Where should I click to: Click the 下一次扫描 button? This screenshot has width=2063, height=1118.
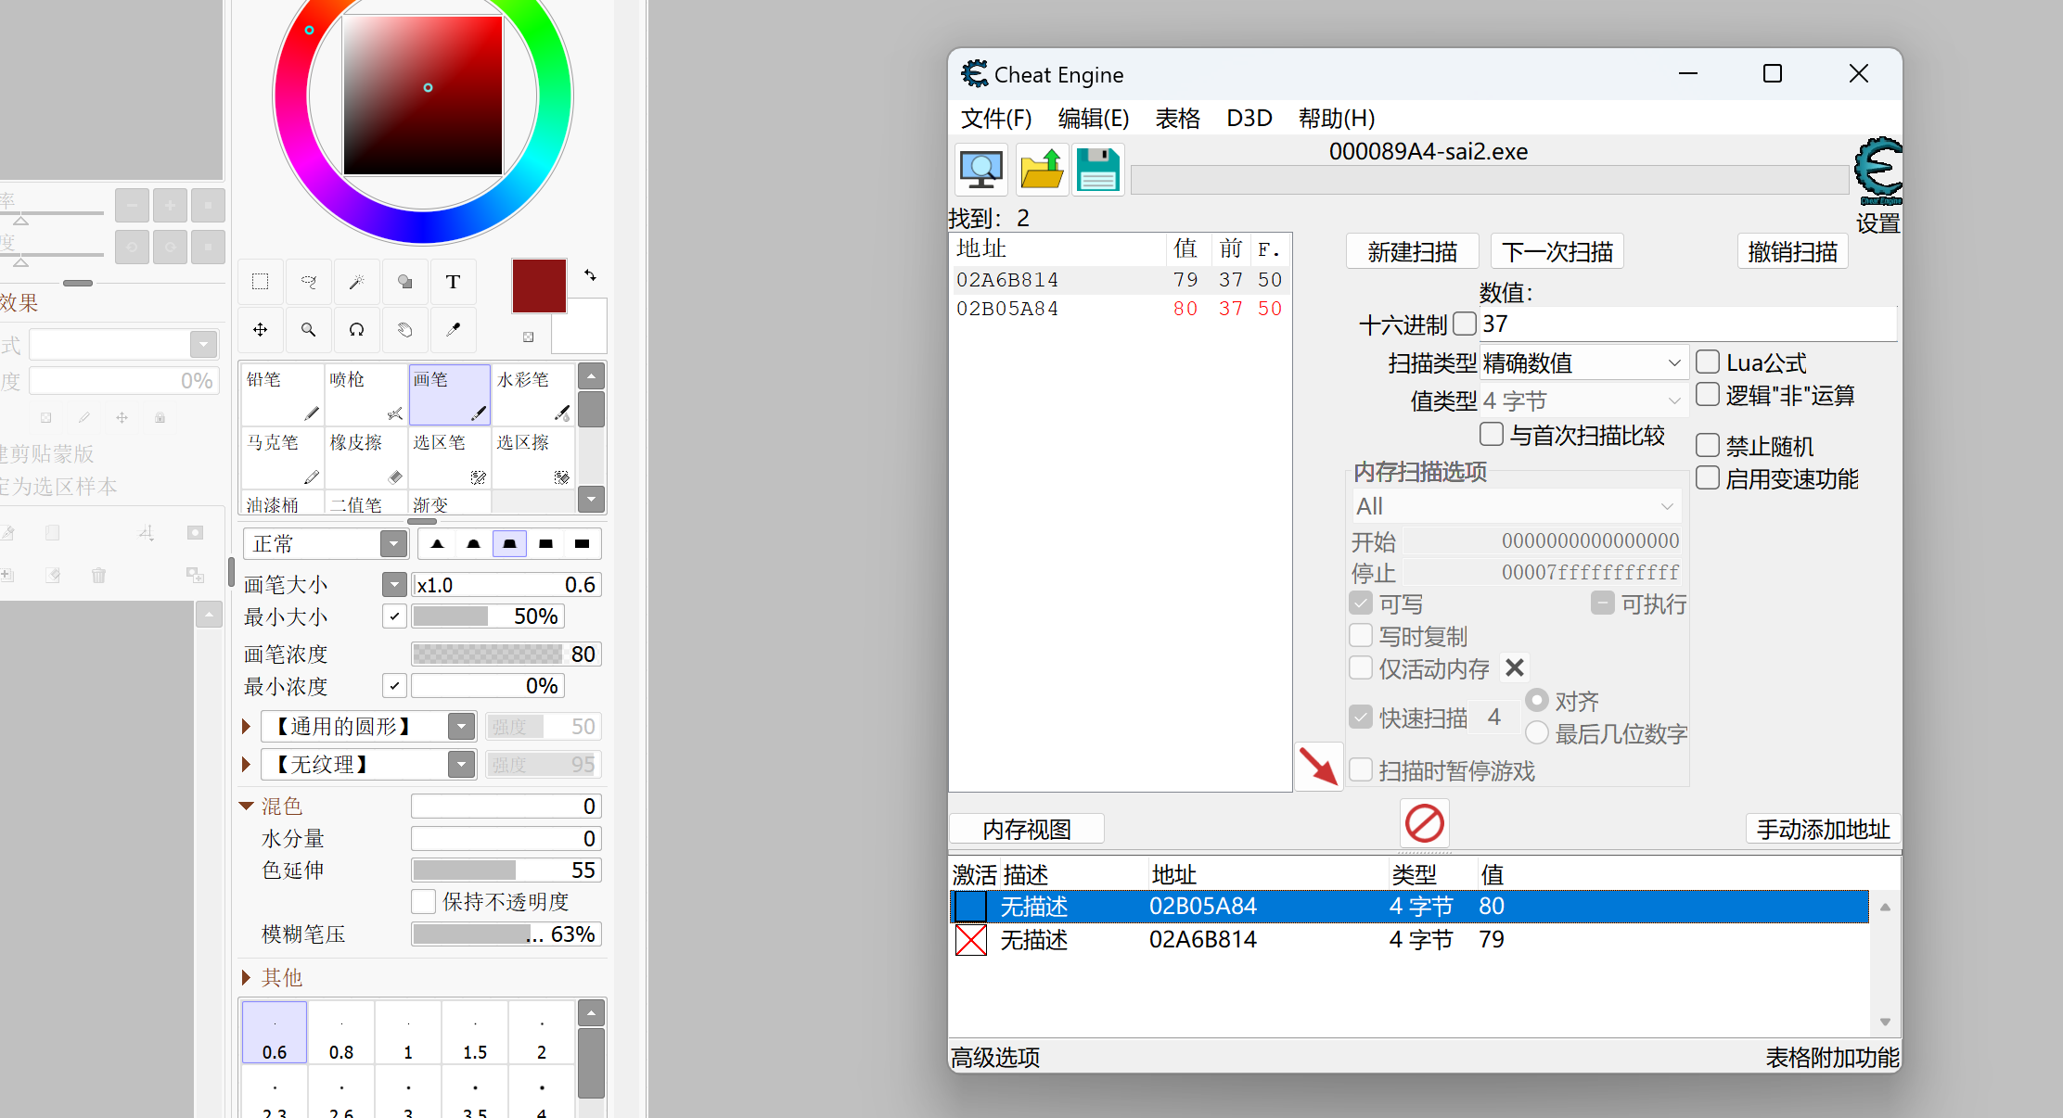[1557, 251]
